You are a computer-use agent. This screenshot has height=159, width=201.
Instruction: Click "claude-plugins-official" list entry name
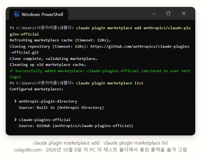[45, 120]
